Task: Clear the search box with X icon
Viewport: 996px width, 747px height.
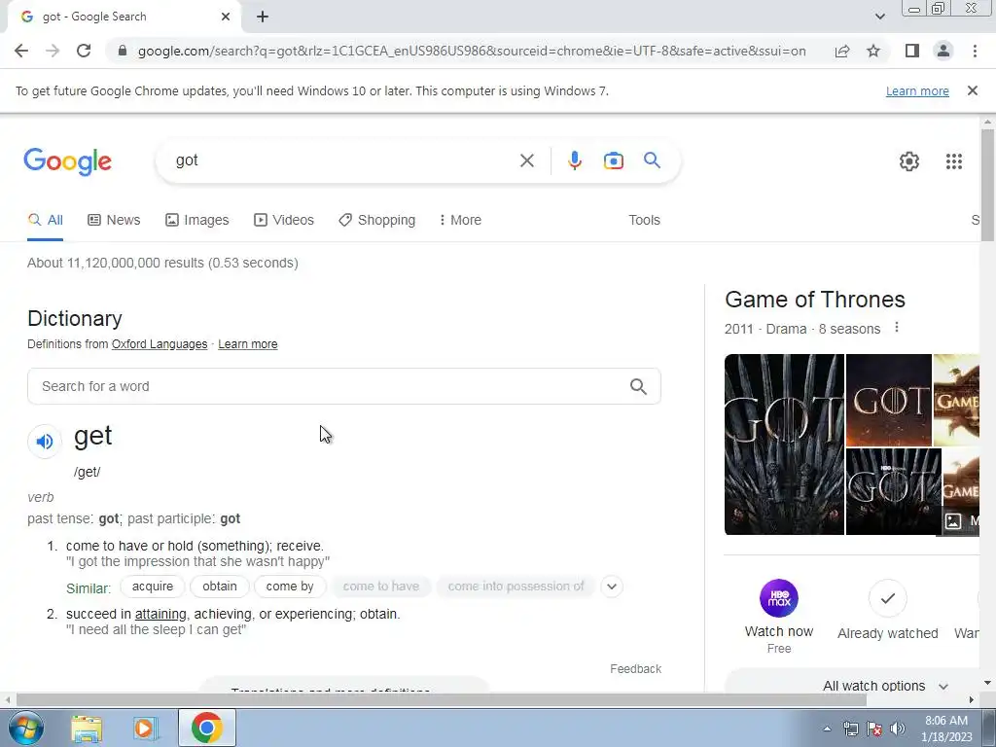Action: click(526, 160)
